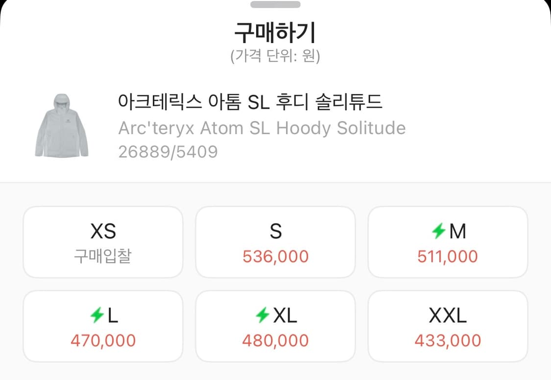
Task: Click the price 433,000 under size XXL
Action: 448,339
